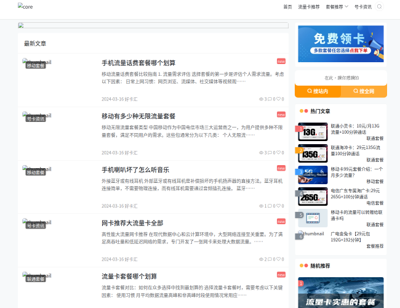Viewport: 400px width, 308px height.
Task: Click the 搜全网 search button
Action: tap(364, 91)
